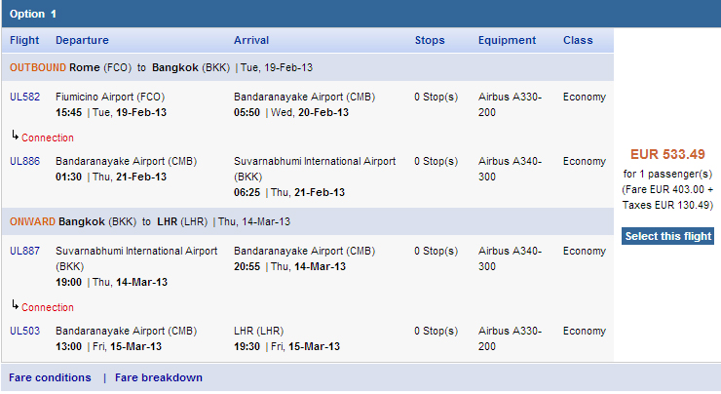Click the Flight column header
721x394 pixels.
coord(24,40)
